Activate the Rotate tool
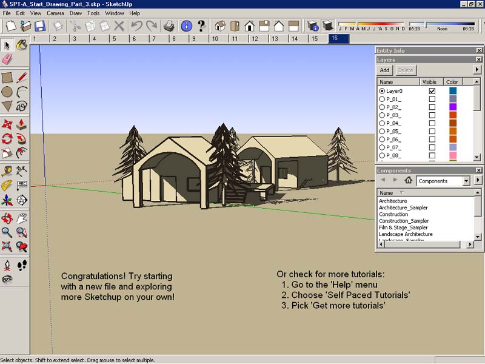The width and height of the screenshot is (485, 364). click(x=7, y=138)
